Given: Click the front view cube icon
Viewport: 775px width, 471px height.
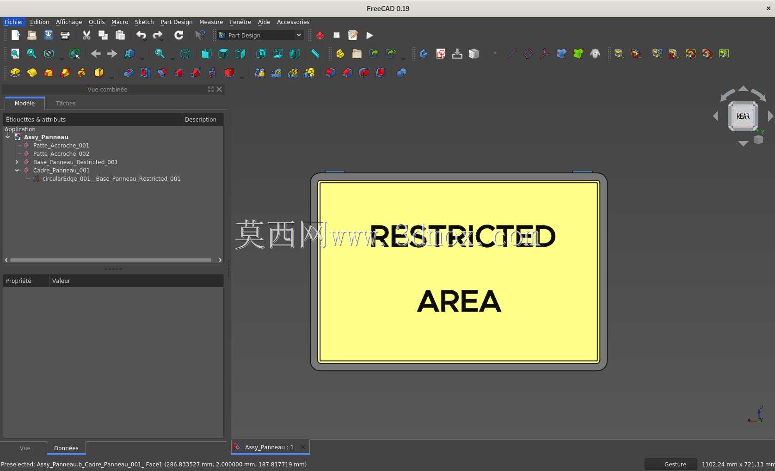Looking at the screenshot, I should (x=207, y=54).
